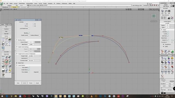Click the help icon in Control Panel
175x98 pixels.
click(169, 11)
